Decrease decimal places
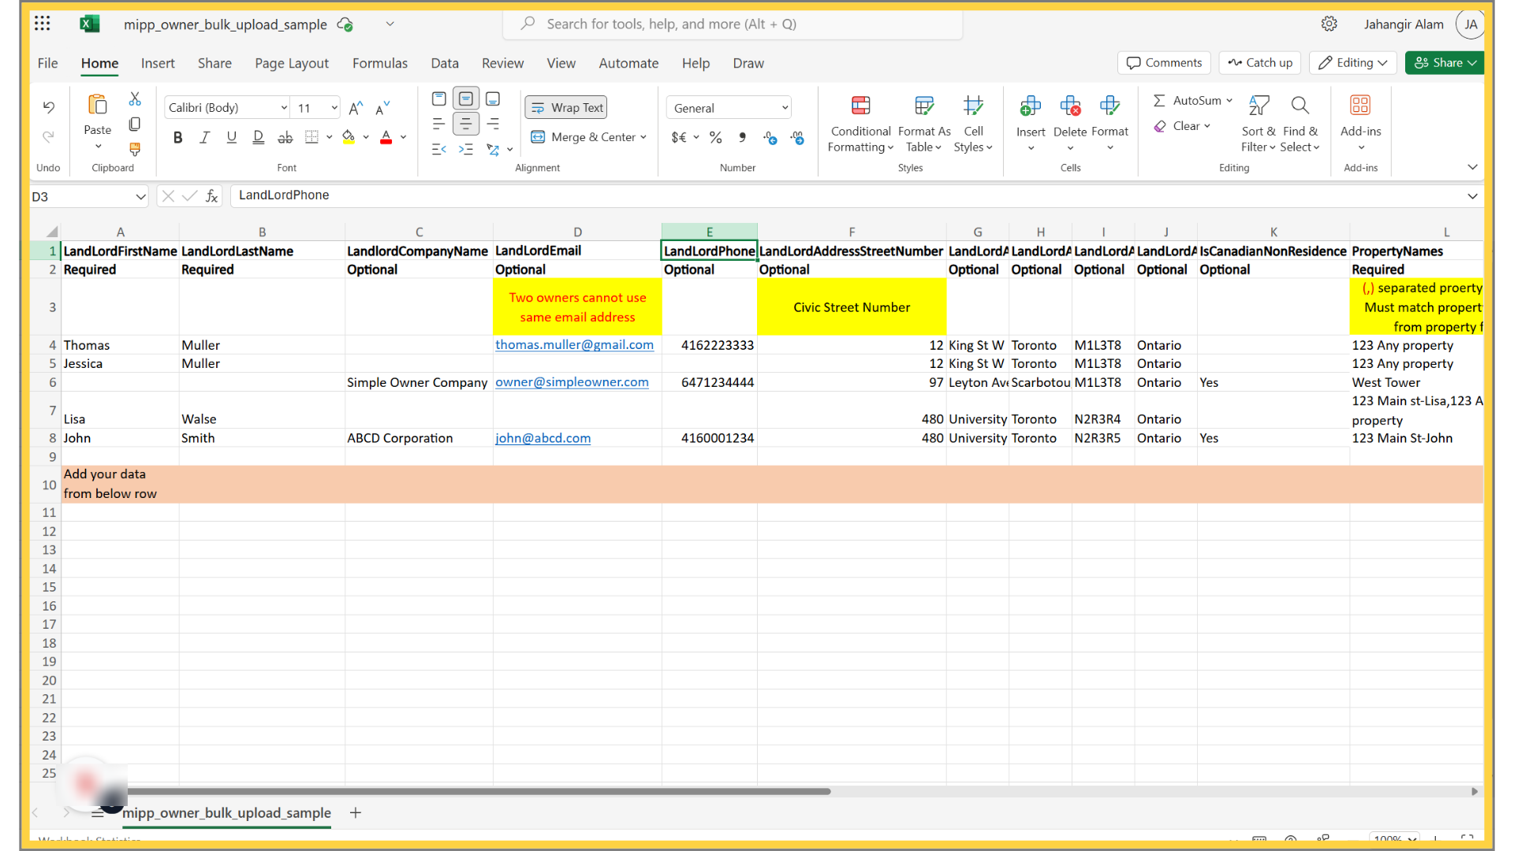Image resolution: width=1514 pixels, height=851 pixels. point(797,138)
